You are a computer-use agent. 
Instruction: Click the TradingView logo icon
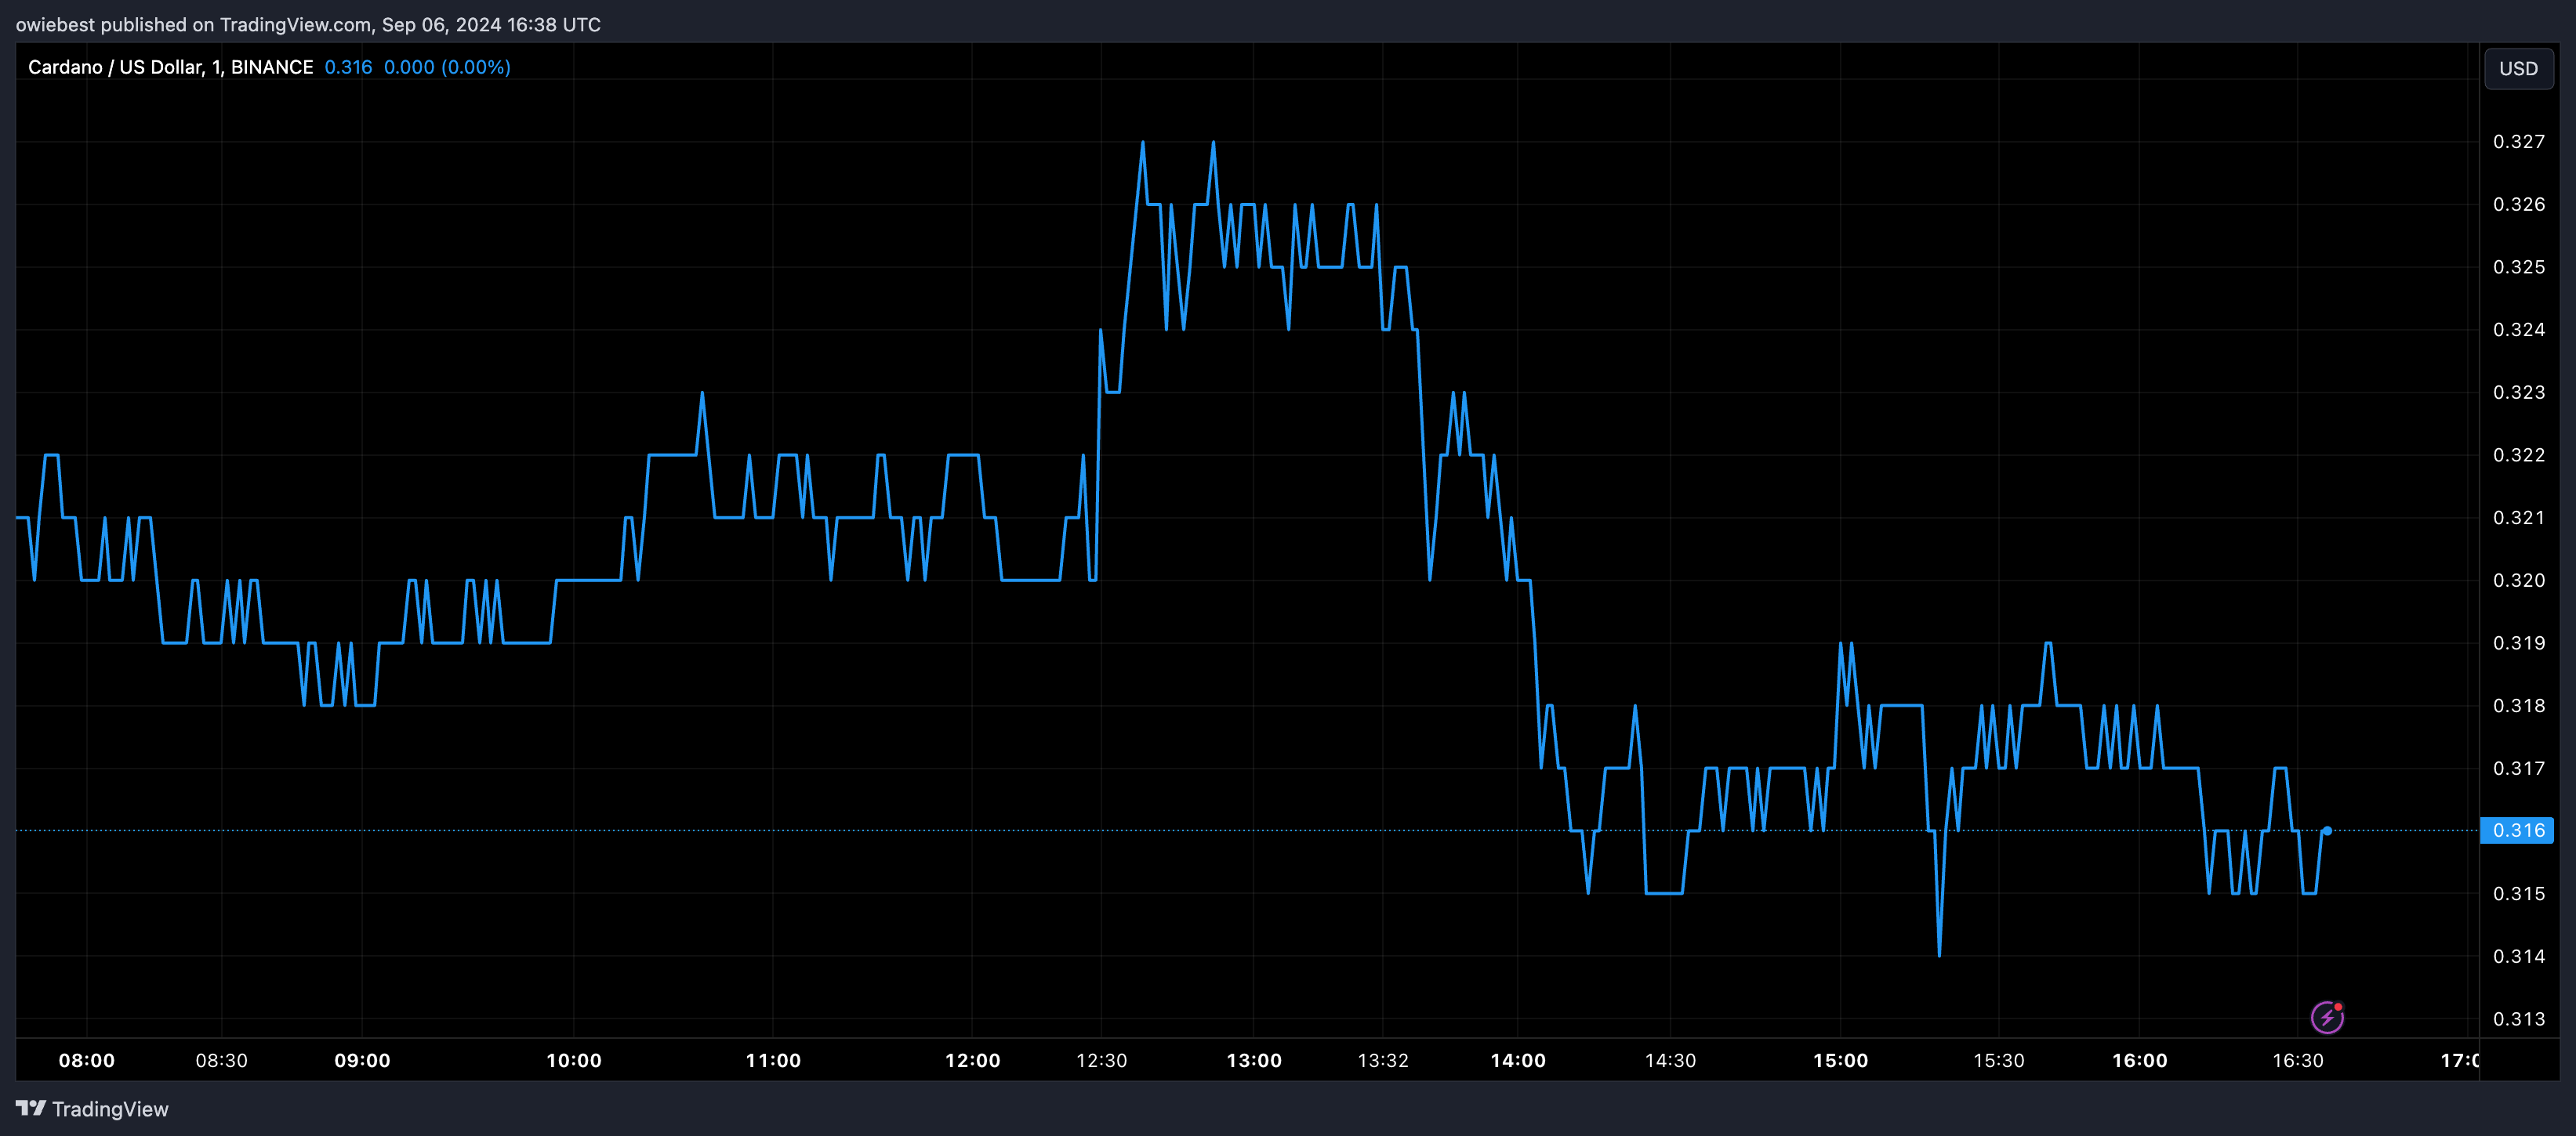click(x=31, y=1108)
